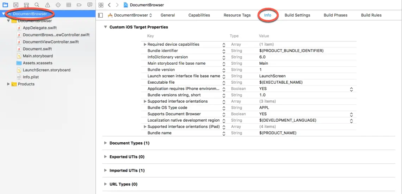The width and height of the screenshot is (402, 194).
Task: Switch to the Symbol navigator icon
Action: pyautogui.click(x=26, y=5)
